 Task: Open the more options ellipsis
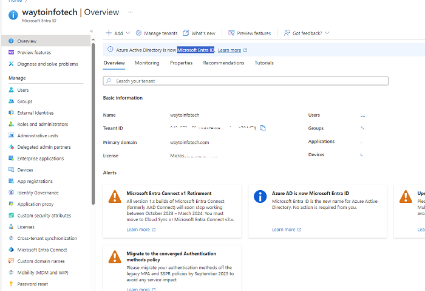131,12
